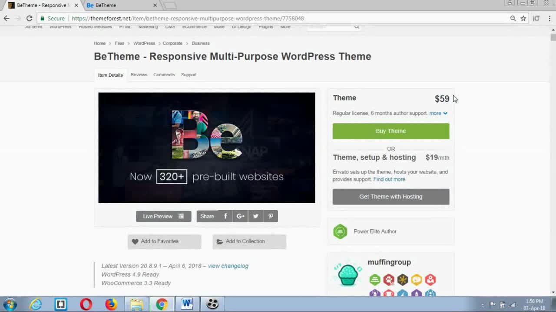The image size is (556, 312).
Task: Open Internet Explorer from the taskbar
Action: click(x=36, y=304)
